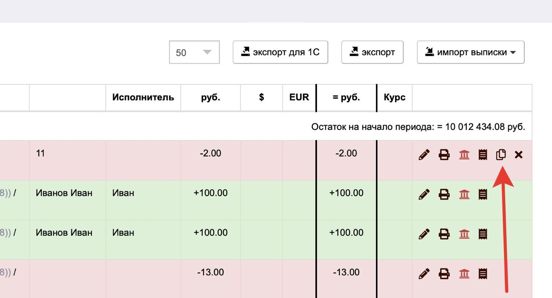Open the 50 rows-per-page dropdown
The image size is (552, 298).
click(194, 52)
